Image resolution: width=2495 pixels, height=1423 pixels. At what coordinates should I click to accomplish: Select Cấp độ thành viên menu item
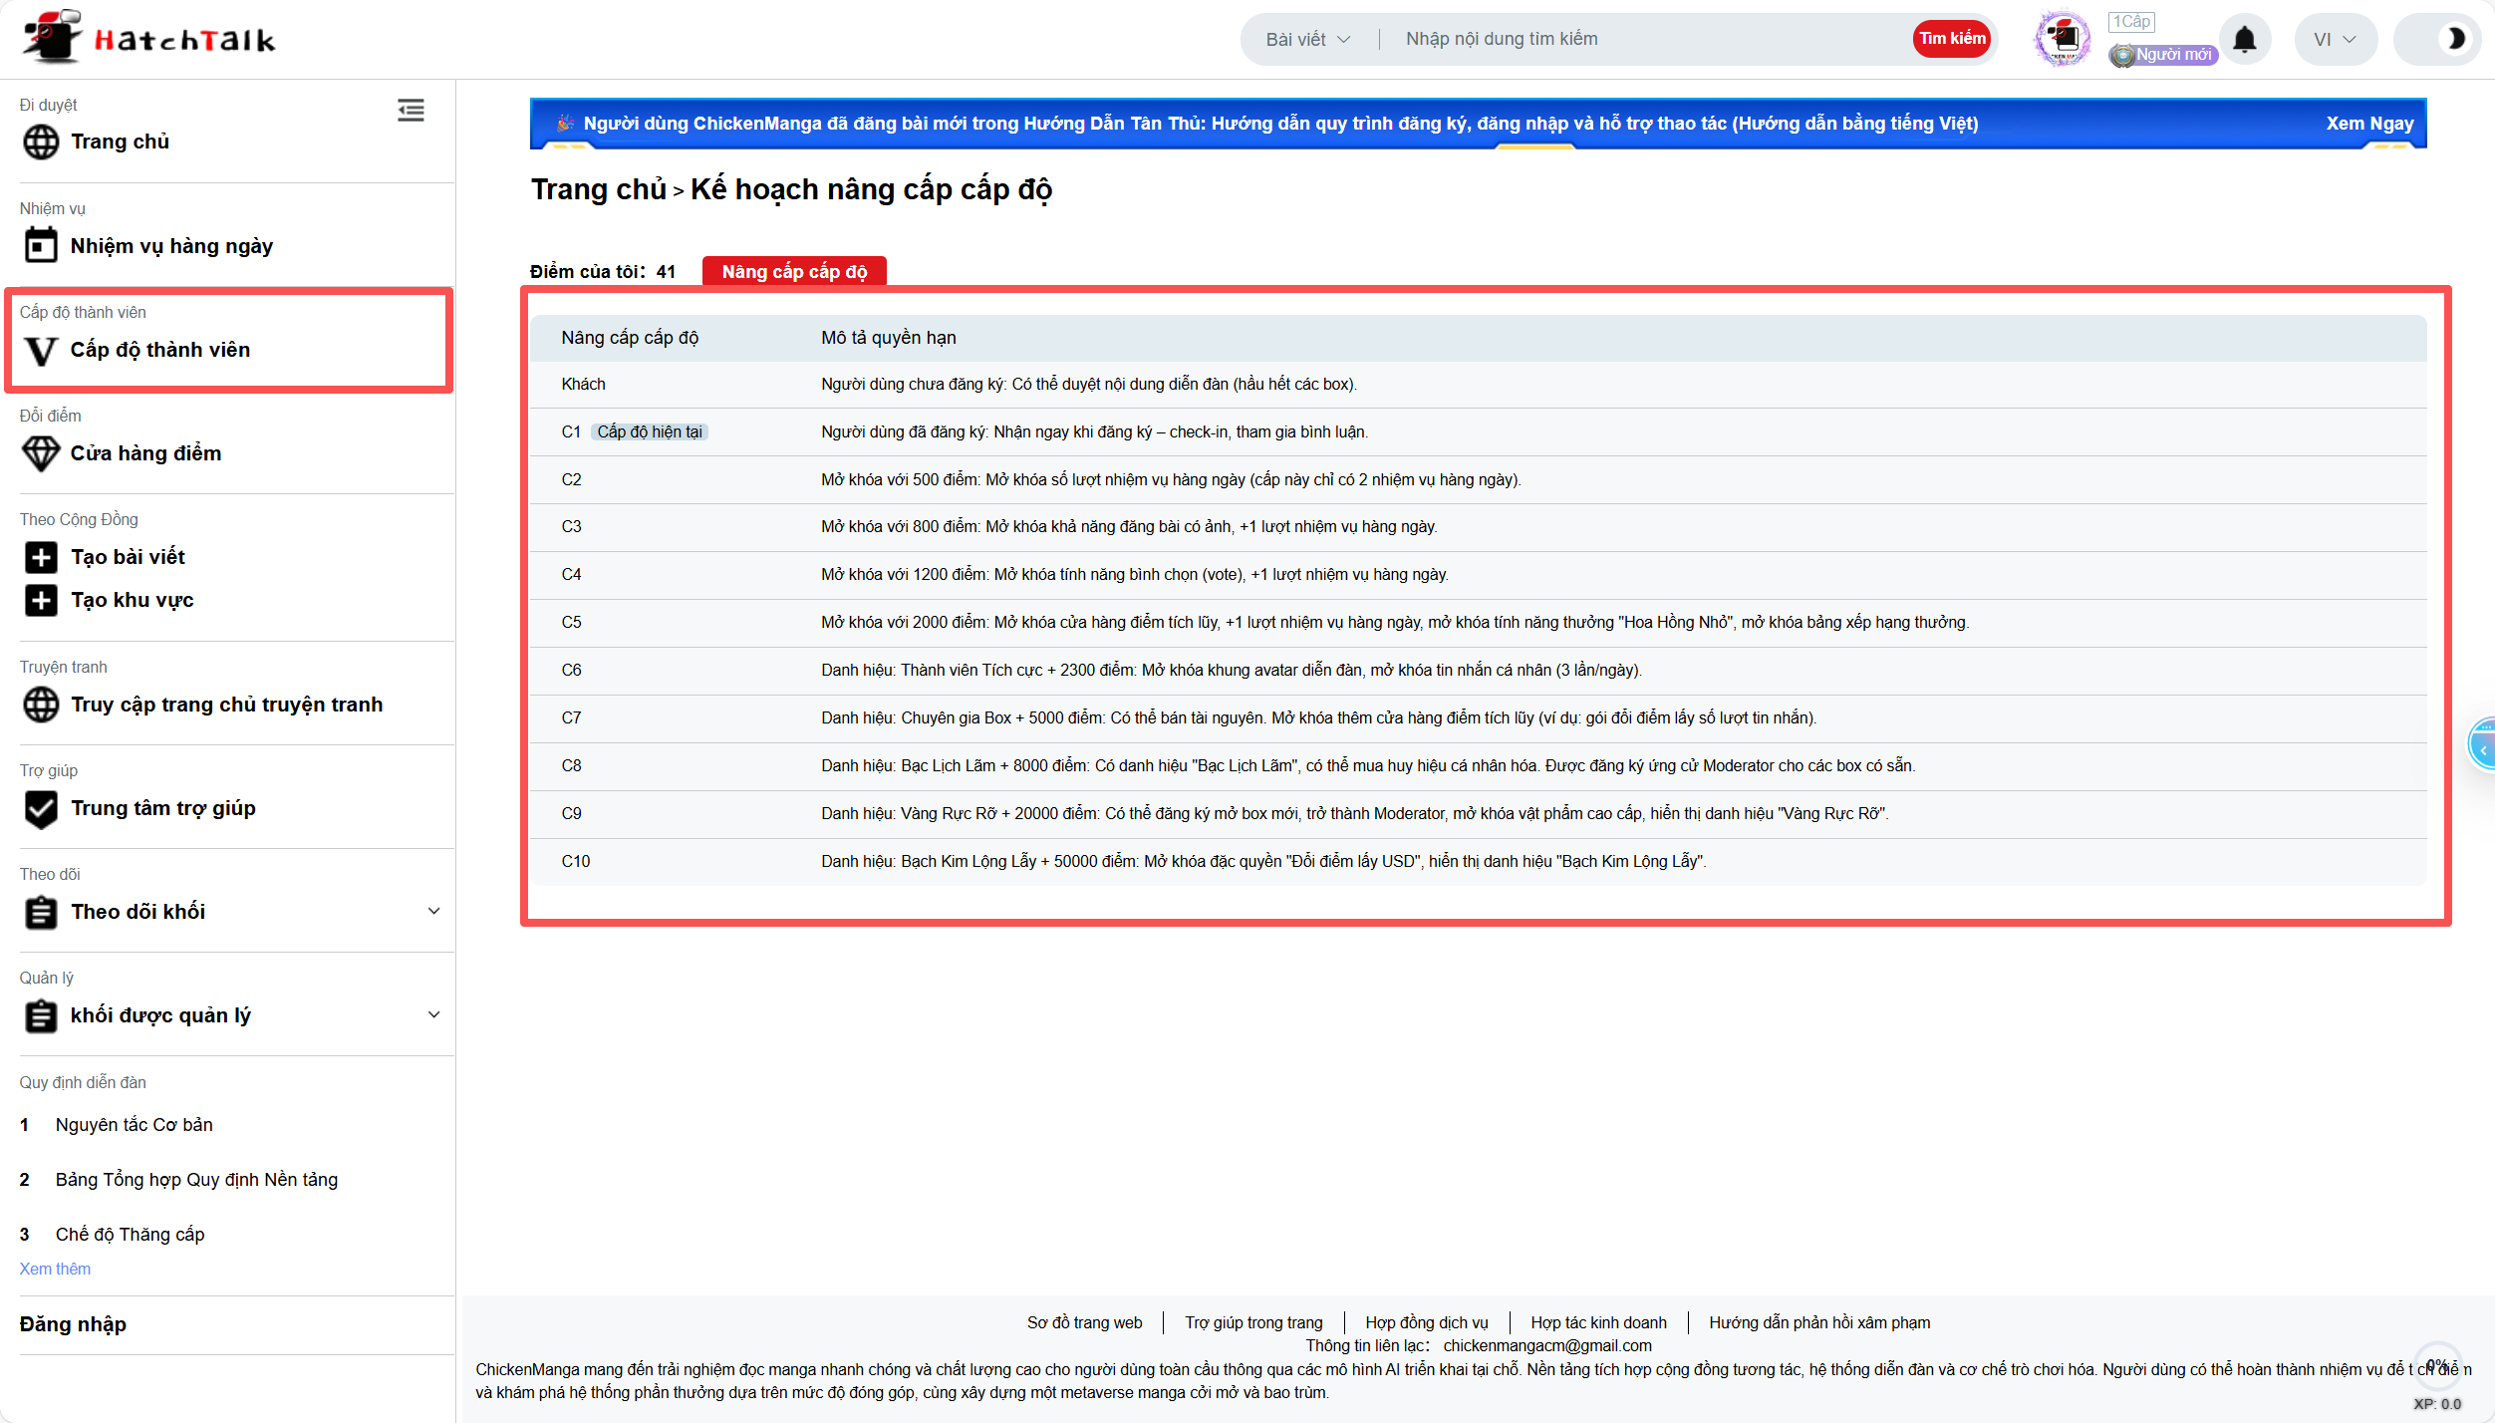[159, 350]
